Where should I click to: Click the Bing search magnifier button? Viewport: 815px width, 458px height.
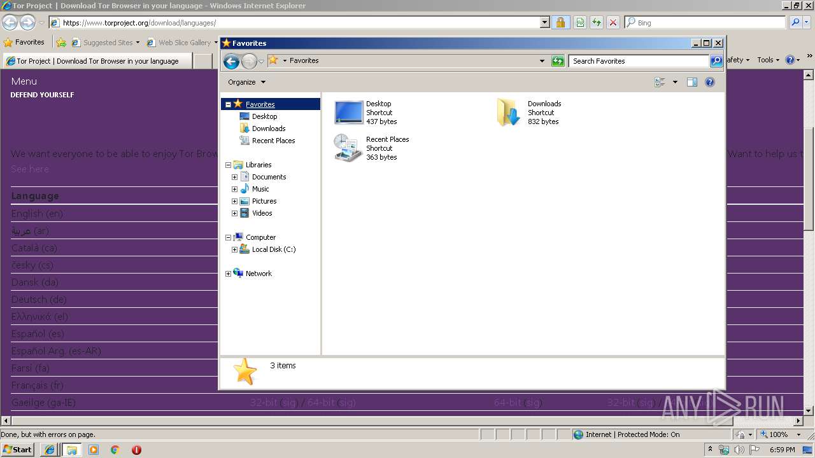point(795,22)
